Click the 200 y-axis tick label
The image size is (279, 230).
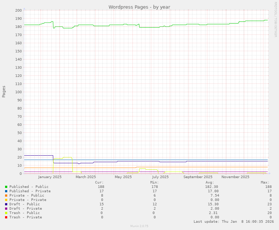pos(18,11)
